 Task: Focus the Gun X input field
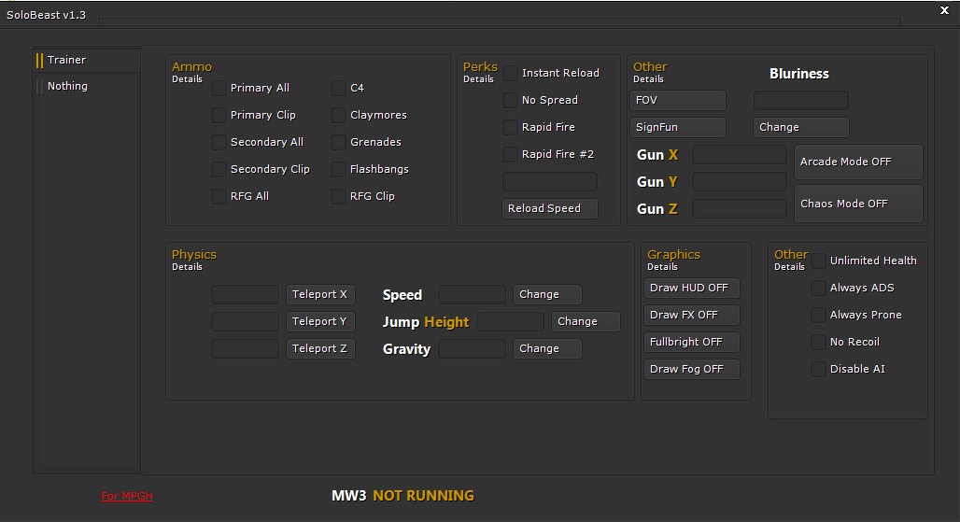(740, 155)
